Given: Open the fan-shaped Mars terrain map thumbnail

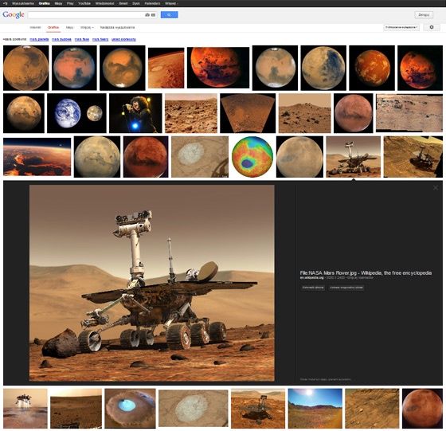Looking at the screenshot, I should pos(248,113).
